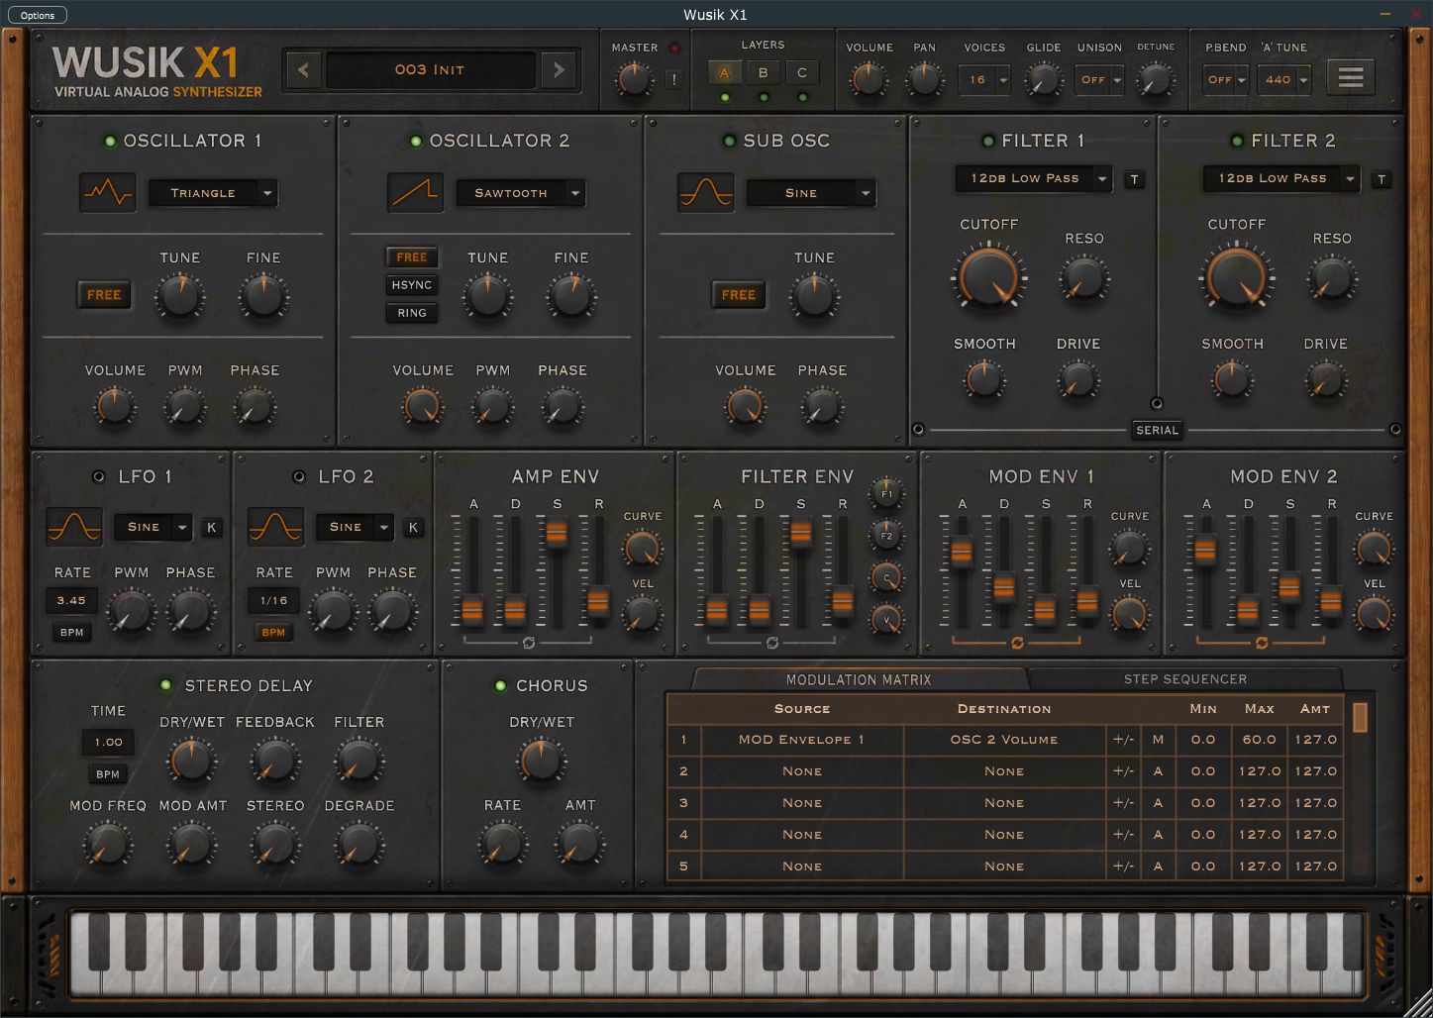Open Filter 2 12dB Low Pass dropdown
This screenshot has height=1018, width=1433.
click(x=1282, y=178)
